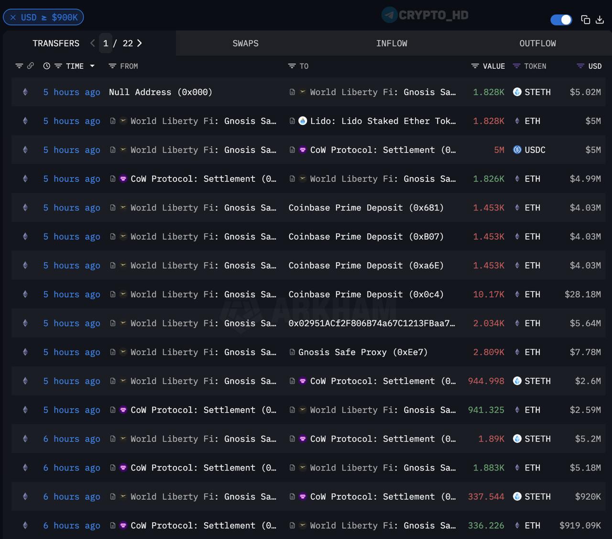
Task: Click the contract icon beside Gnosis Safe Proxy
Action: tap(292, 352)
